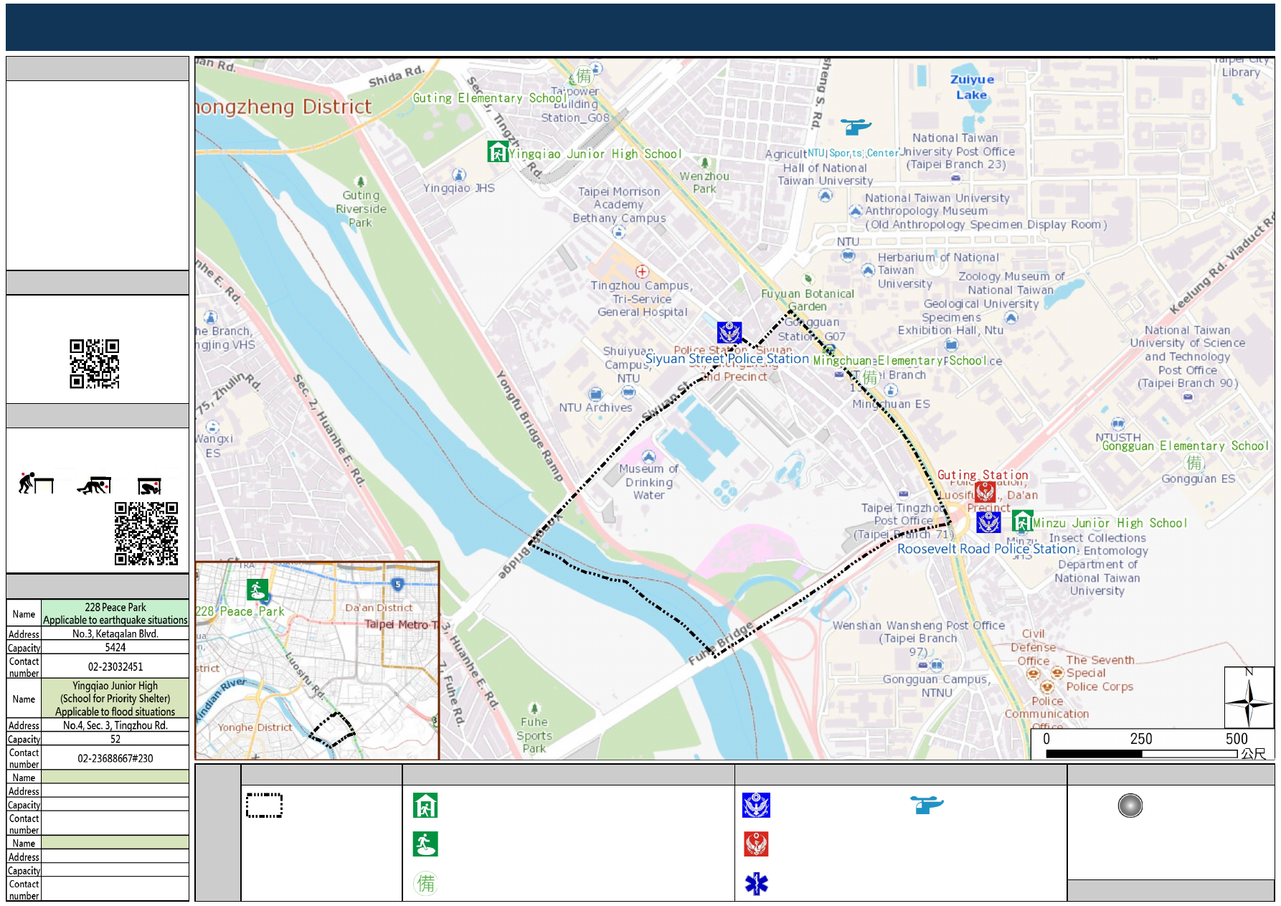
Task: Click contact number 02-23032451
Action: point(115,666)
